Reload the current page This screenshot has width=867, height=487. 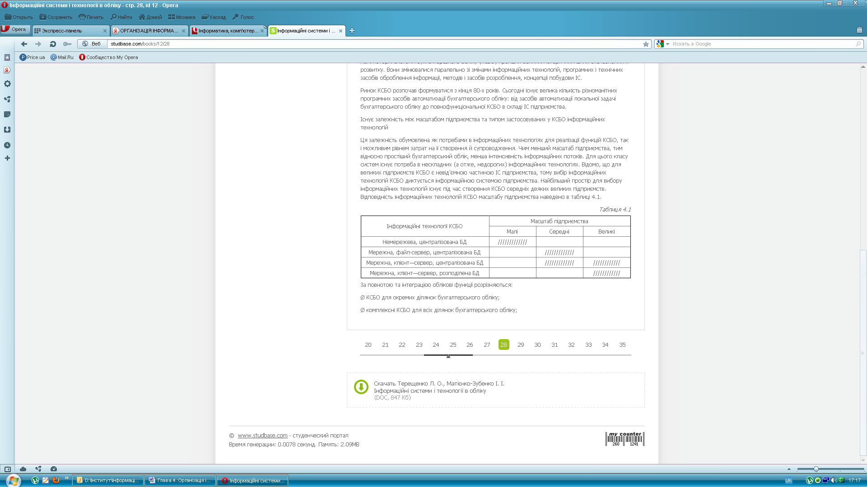(53, 44)
